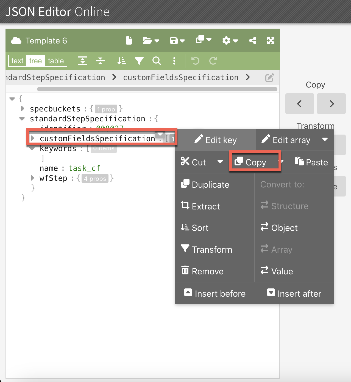Expand all nodes in the tree
The image size is (351, 382).
point(83,61)
